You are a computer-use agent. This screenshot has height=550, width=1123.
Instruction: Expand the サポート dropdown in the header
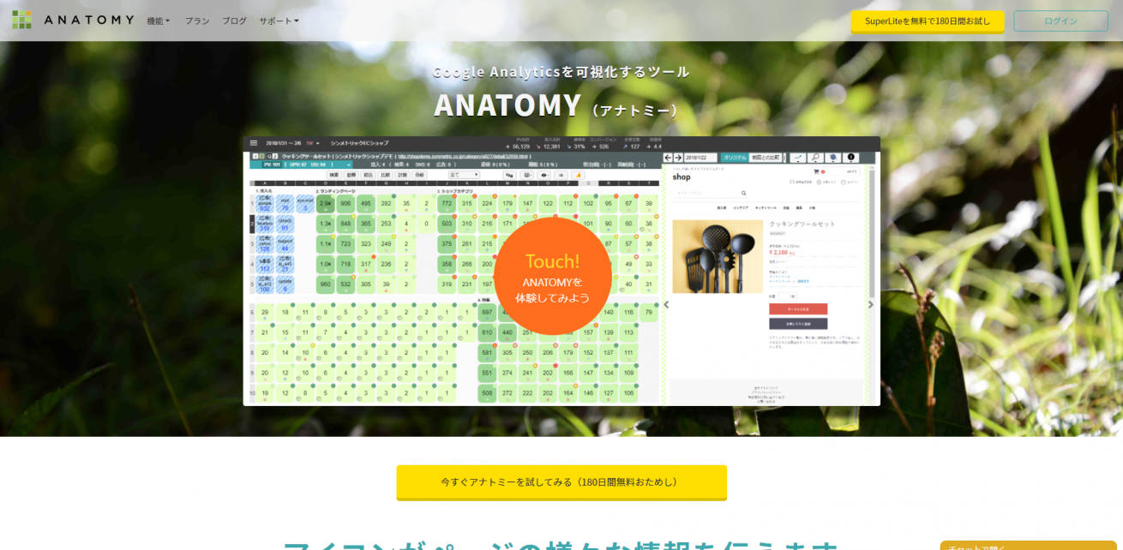279,21
